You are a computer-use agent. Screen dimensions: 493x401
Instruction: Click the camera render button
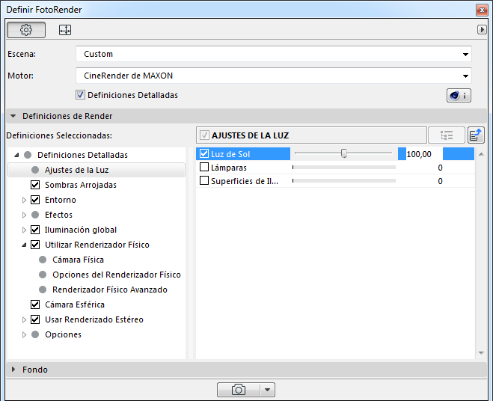tap(239, 390)
